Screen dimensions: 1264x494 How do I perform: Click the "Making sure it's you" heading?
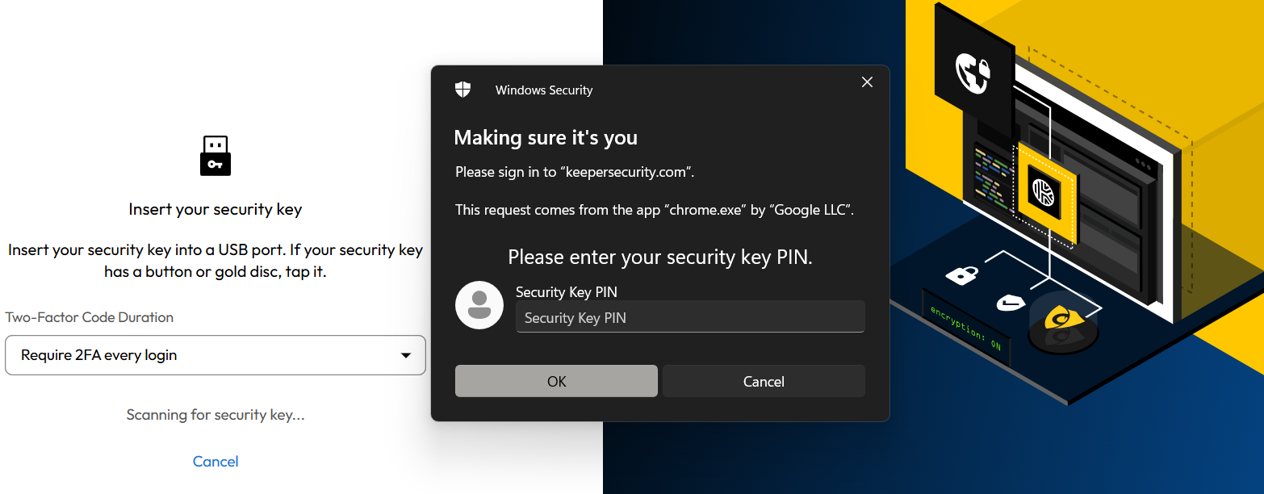click(x=546, y=138)
